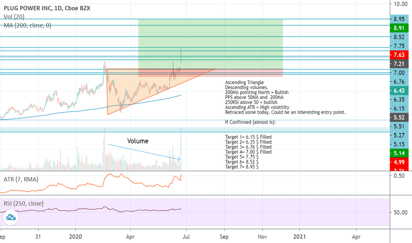Click the 'Retraced some today' note line
Screen dimensions: 412x243
(286, 112)
